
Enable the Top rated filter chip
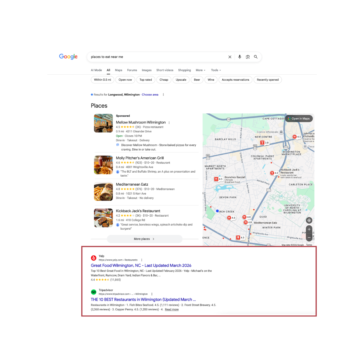tap(146, 80)
